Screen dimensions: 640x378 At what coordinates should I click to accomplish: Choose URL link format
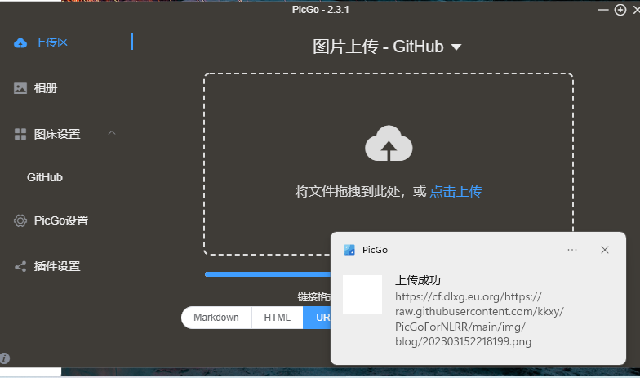(x=317, y=318)
